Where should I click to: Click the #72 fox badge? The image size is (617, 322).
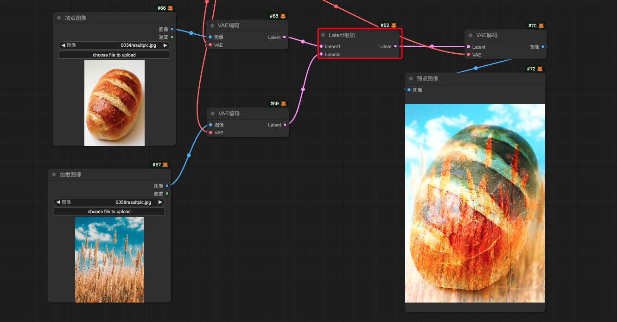click(535, 69)
